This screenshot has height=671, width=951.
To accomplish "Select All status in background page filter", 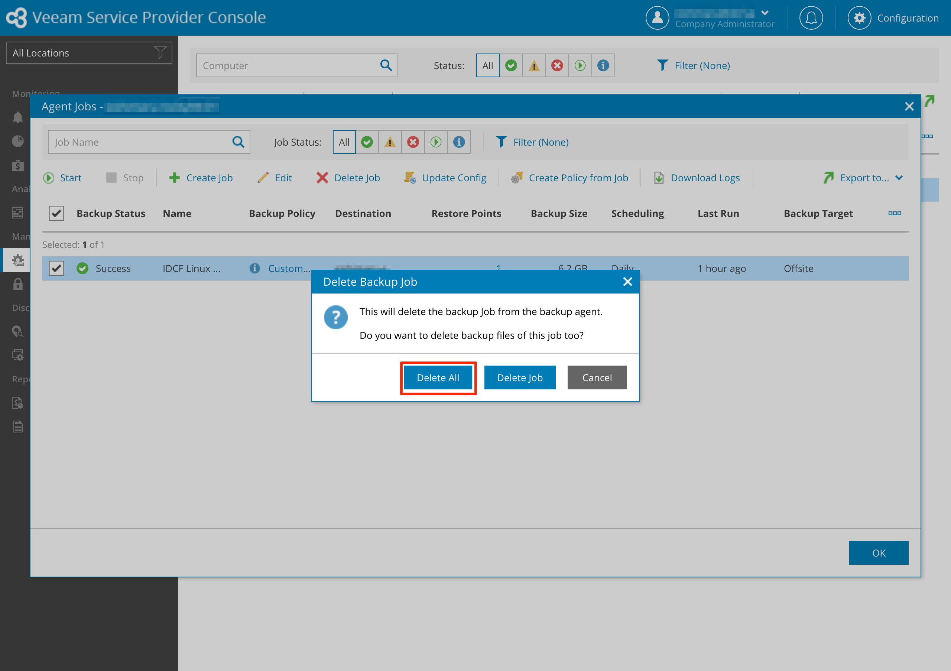I will coord(487,65).
